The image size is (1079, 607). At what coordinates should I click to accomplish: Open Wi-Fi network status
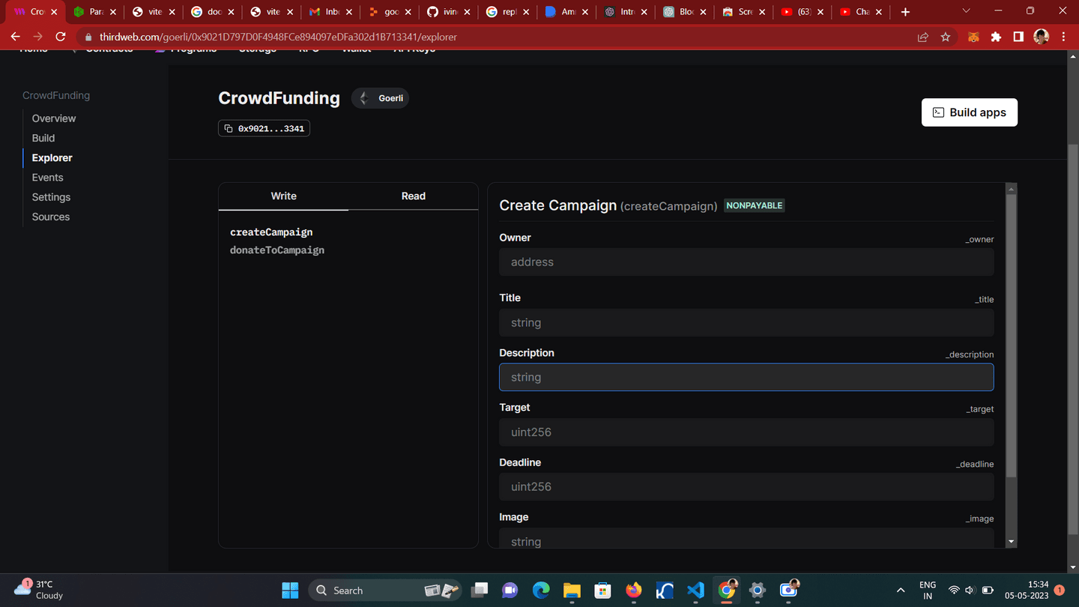[x=954, y=591]
